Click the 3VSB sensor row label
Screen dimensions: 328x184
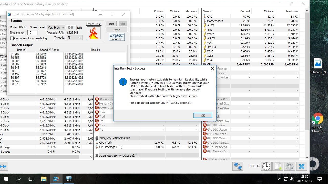pos(210,56)
